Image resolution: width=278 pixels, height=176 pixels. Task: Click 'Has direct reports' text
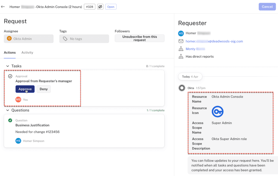(x=200, y=56)
